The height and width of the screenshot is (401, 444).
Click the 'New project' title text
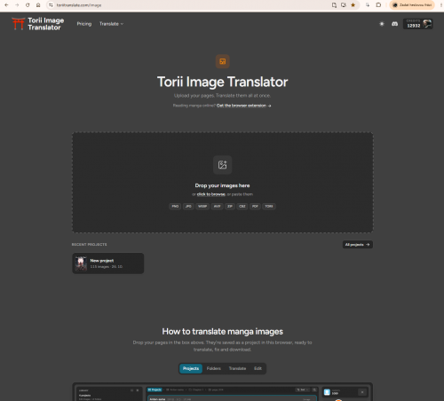[102, 261]
